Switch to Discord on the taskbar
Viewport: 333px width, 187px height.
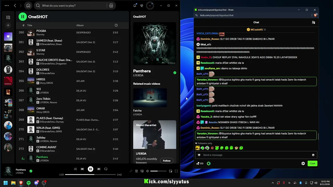click(x=36, y=183)
